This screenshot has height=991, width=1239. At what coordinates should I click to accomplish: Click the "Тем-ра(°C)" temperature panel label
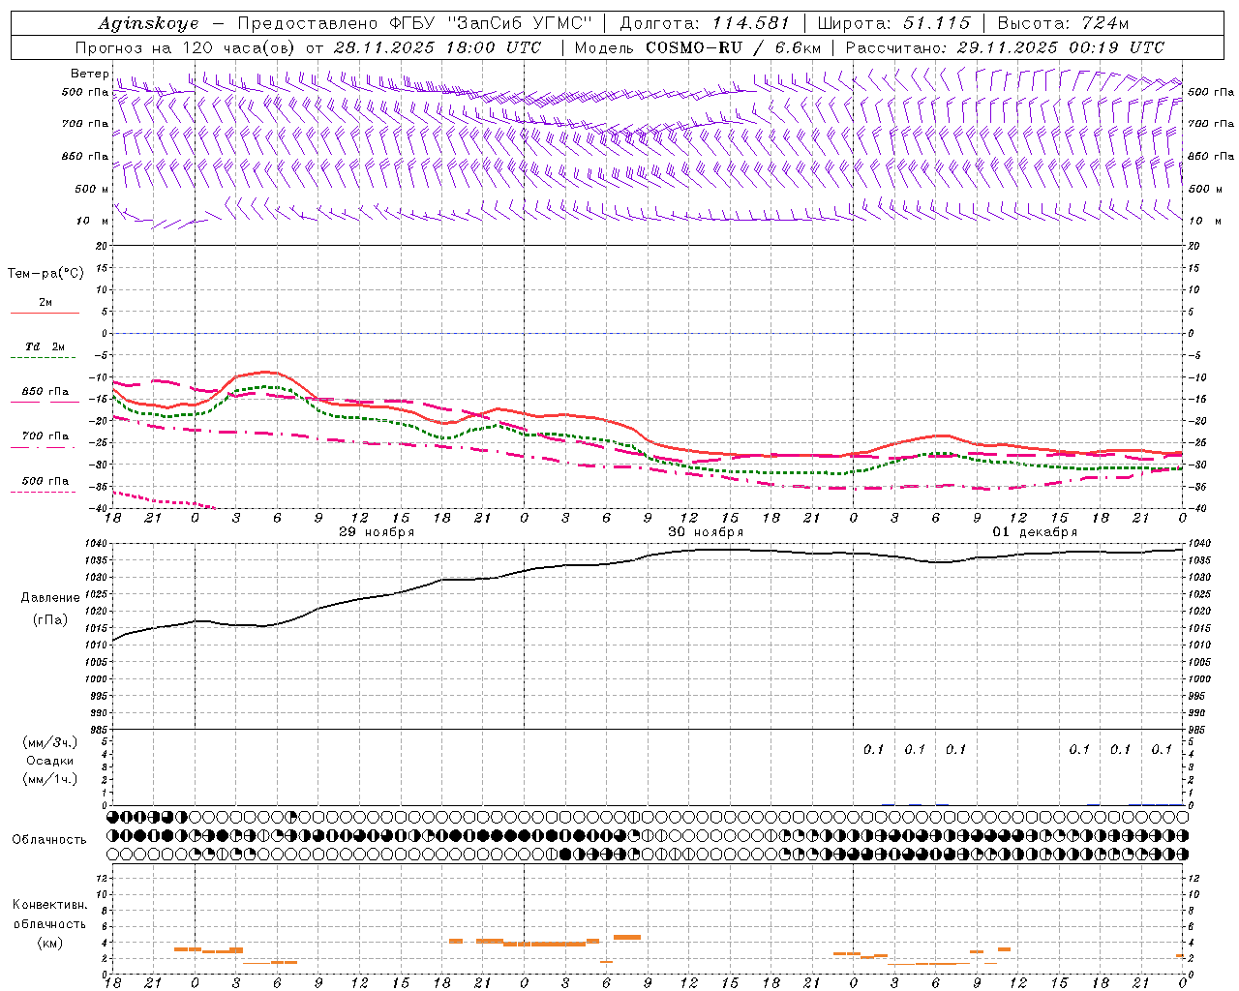click(45, 274)
